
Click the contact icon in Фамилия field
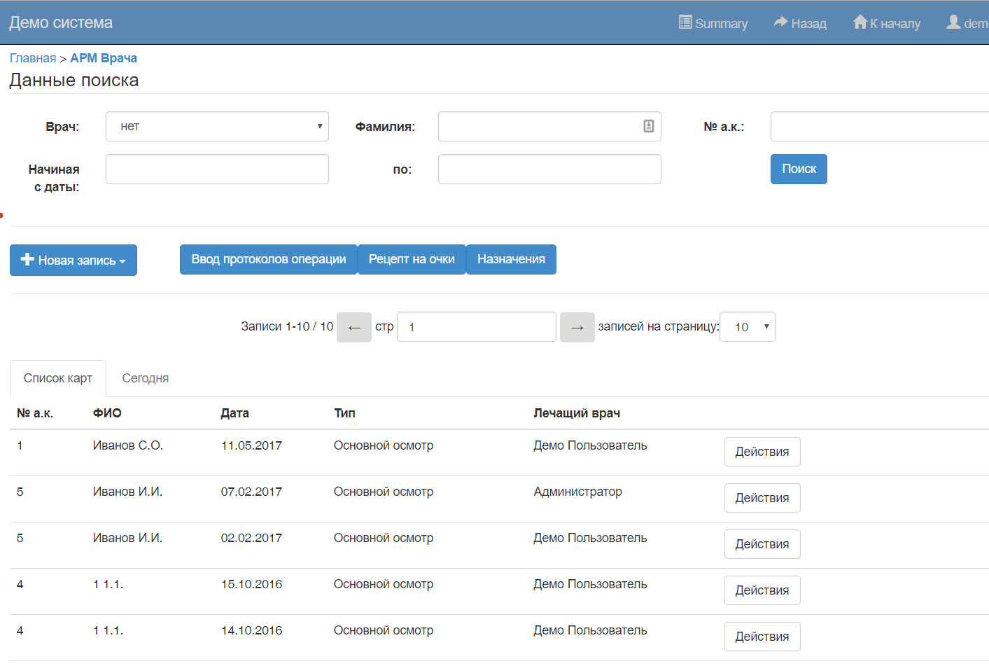tap(649, 126)
